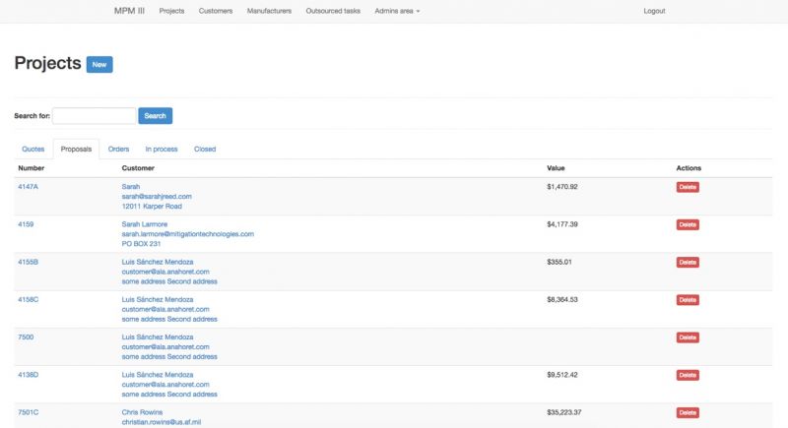This screenshot has height=428, width=788.
Task: Delete project 4158C
Action: coord(688,300)
